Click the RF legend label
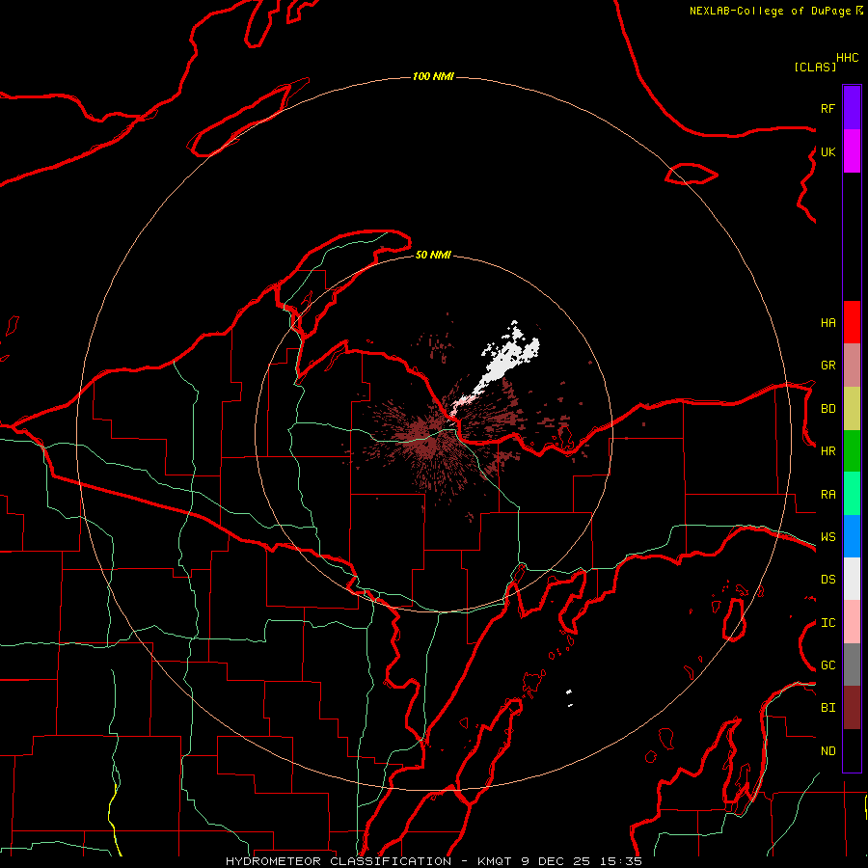The height and width of the screenshot is (868, 868). coord(827,108)
